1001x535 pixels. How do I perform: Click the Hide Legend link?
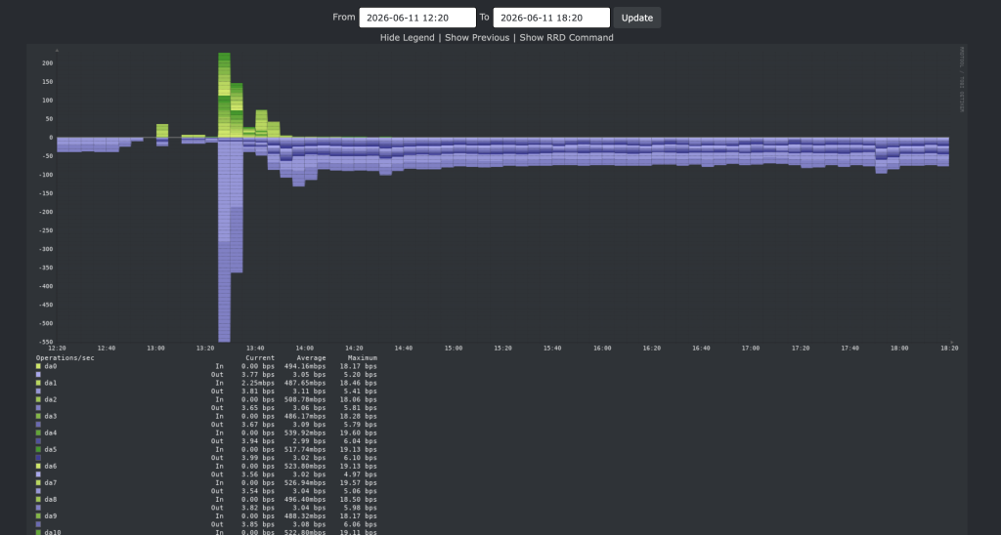click(408, 38)
